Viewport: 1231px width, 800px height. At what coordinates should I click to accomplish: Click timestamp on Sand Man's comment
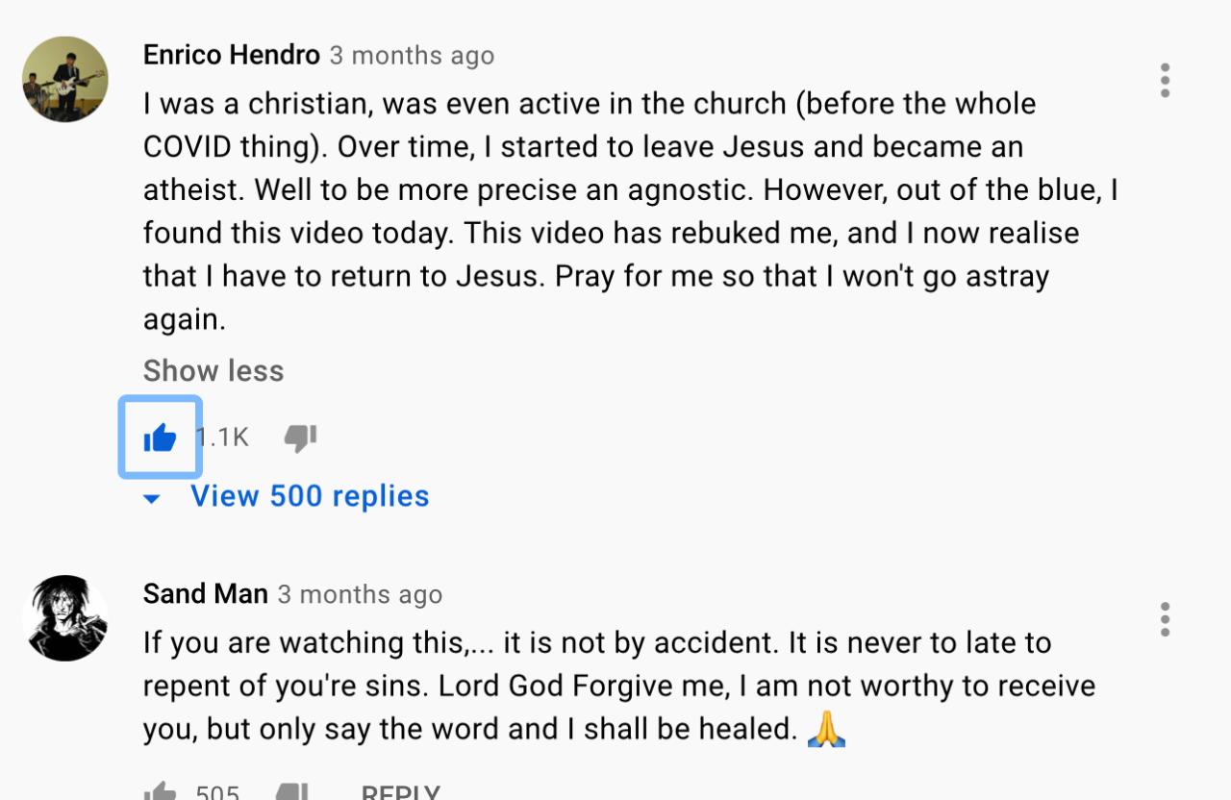pos(360,594)
